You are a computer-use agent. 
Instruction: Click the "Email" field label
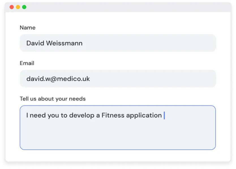tap(27, 63)
